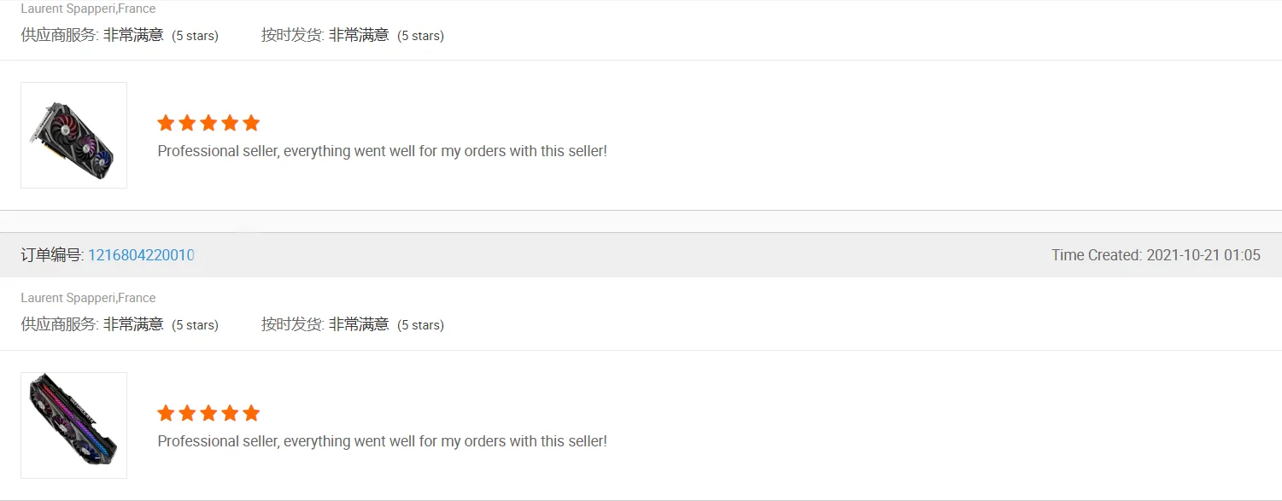The height and width of the screenshot is (501, 1282).
Task: Click the first star in the lower review rating
Action: click(166, 413)
